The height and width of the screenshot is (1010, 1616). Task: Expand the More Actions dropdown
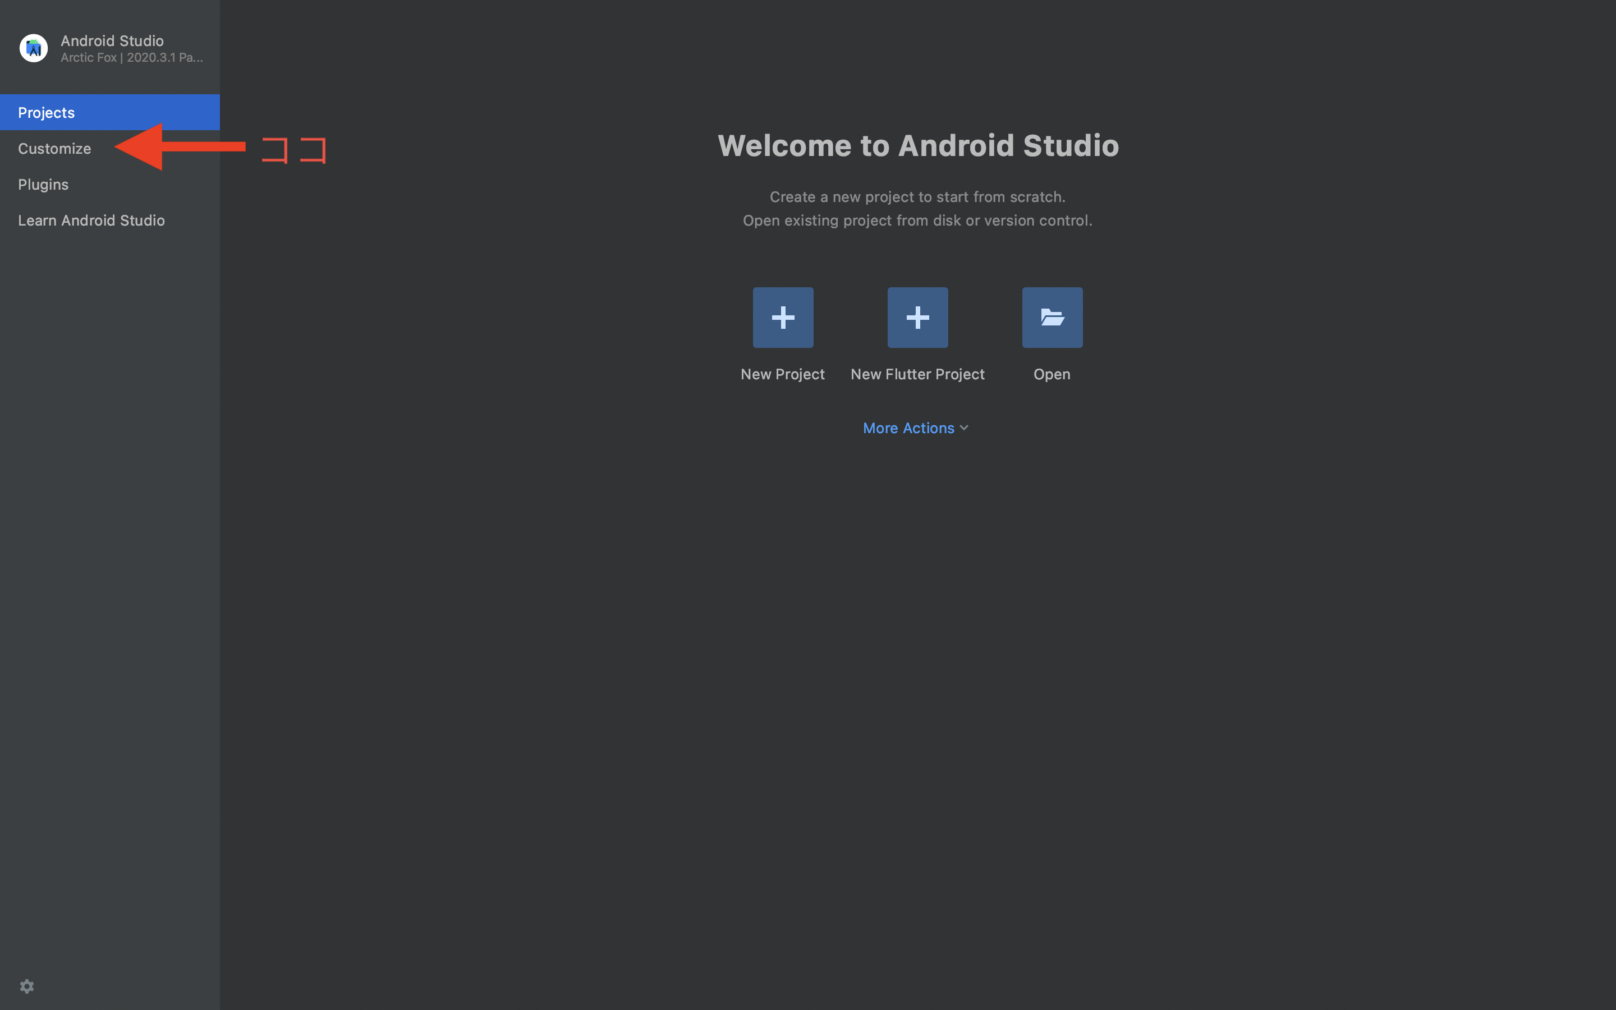coord(916,428)
